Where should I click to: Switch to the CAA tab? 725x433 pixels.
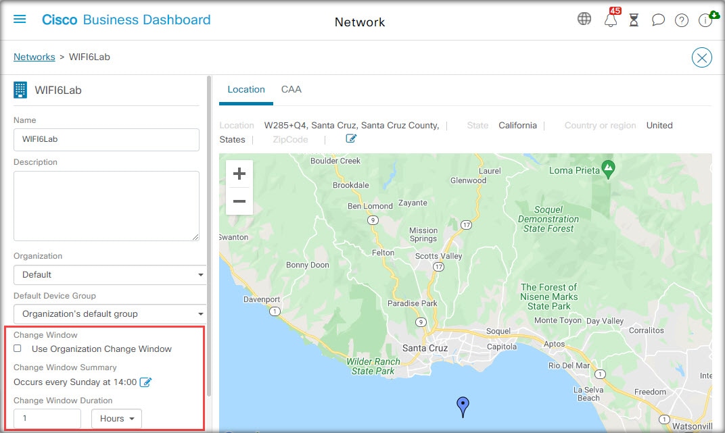[x=291, y=90]
